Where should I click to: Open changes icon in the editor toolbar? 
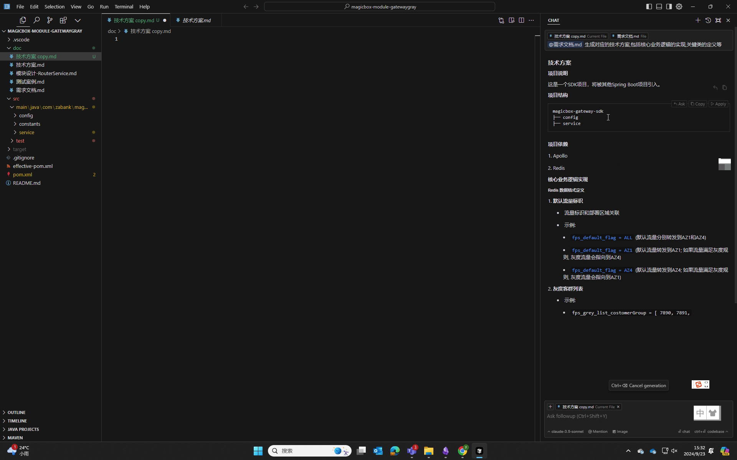501,20
